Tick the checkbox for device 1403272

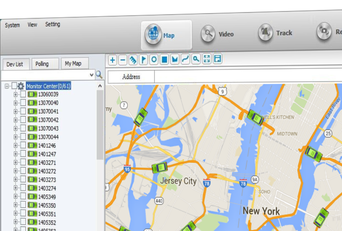(x=23, y=171)
